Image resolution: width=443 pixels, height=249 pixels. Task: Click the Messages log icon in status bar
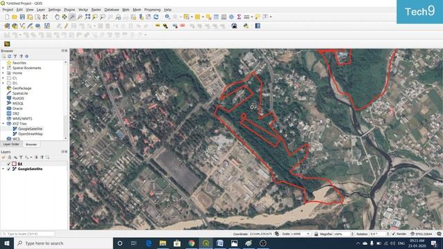pos(439,234)
